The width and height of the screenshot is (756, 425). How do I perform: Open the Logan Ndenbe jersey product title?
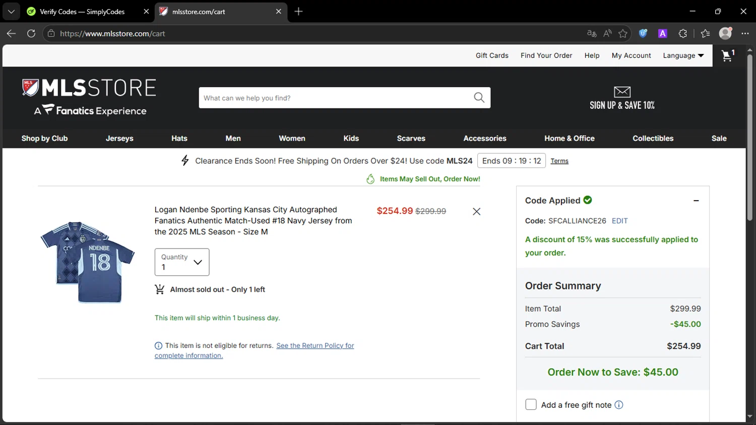pyautogui.click(x=253, y=221)
